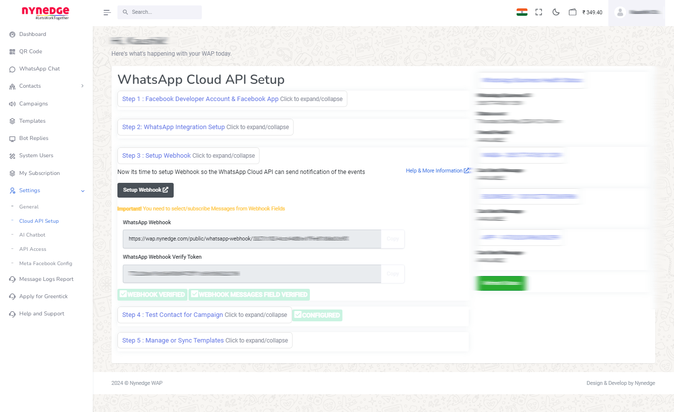Open System Users page
674x412 pixels.
36,156
